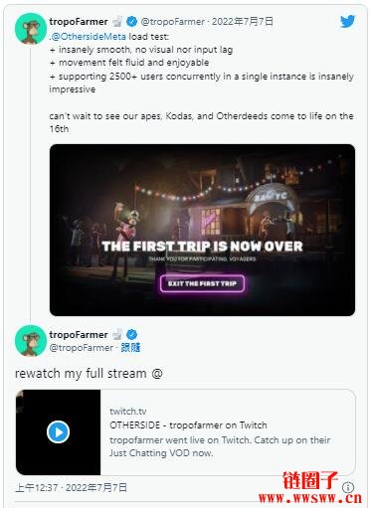Click the EXIT THE FIRST TRIP button
371x508 pixels.
click(202, 283)
